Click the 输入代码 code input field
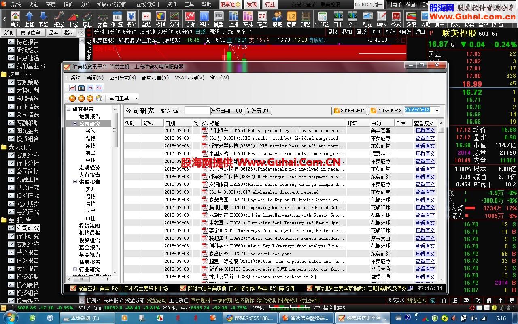 pyautogui.click(x=196, y=111)
